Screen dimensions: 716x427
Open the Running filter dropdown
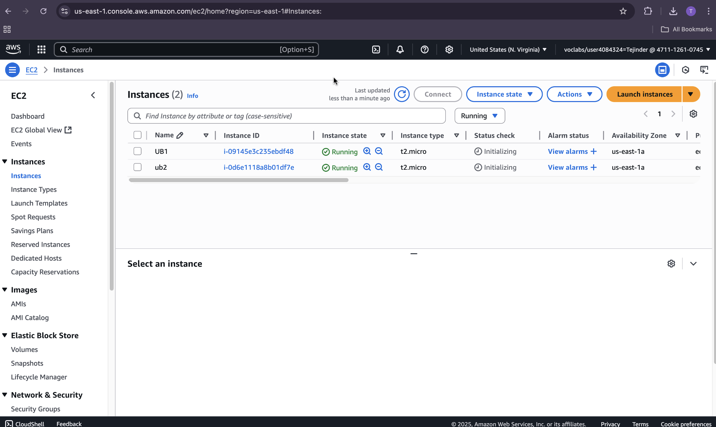tap(479, 116)
